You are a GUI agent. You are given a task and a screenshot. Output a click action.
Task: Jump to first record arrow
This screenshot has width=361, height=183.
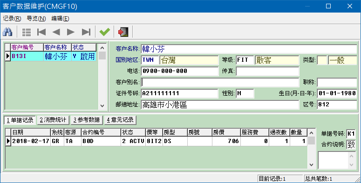41,32
